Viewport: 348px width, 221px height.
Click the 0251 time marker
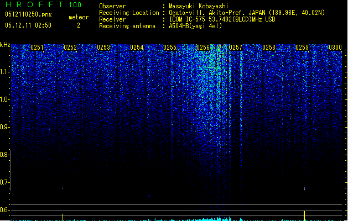click(x=37, y=48)
